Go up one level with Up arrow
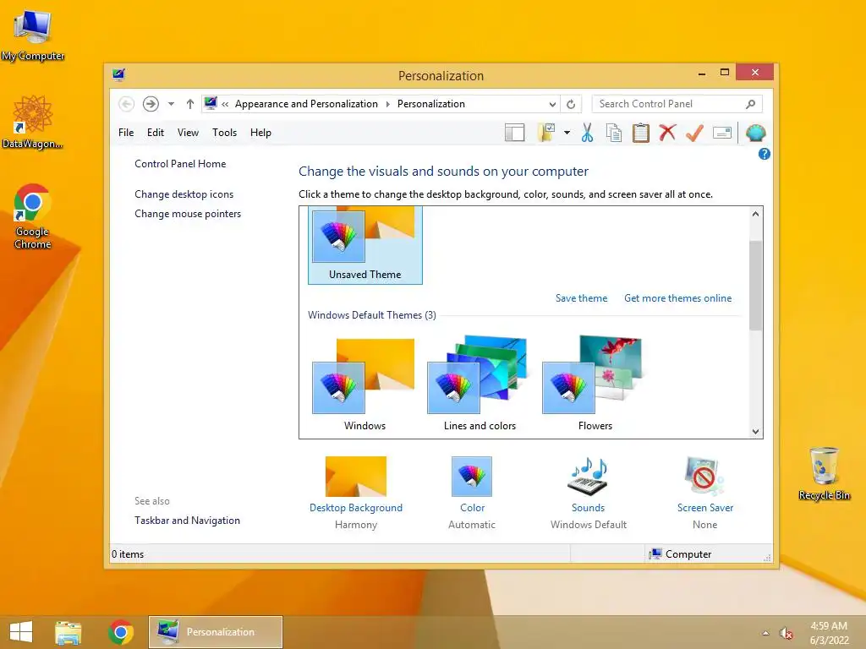This screenshot has width=866, height=649. [x=190, y=104]
